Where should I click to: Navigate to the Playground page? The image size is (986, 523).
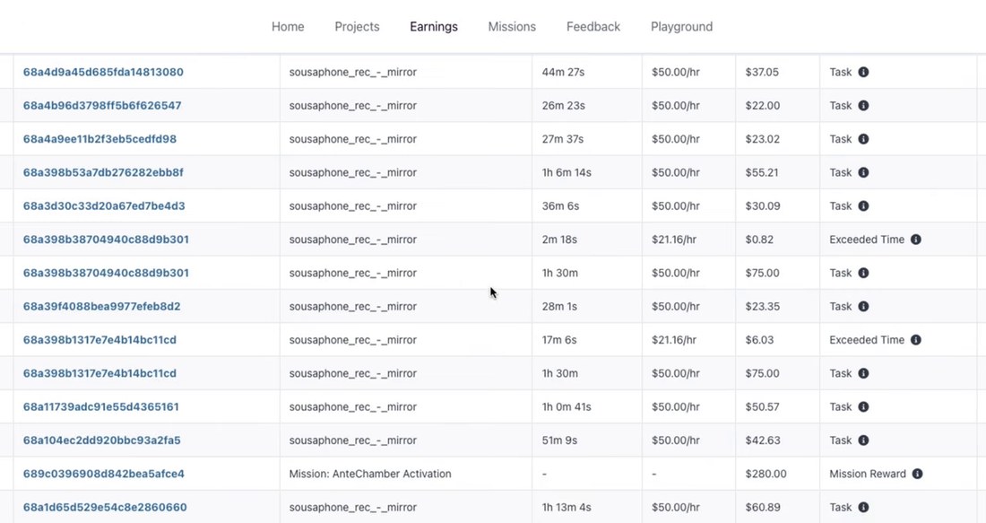681,26
